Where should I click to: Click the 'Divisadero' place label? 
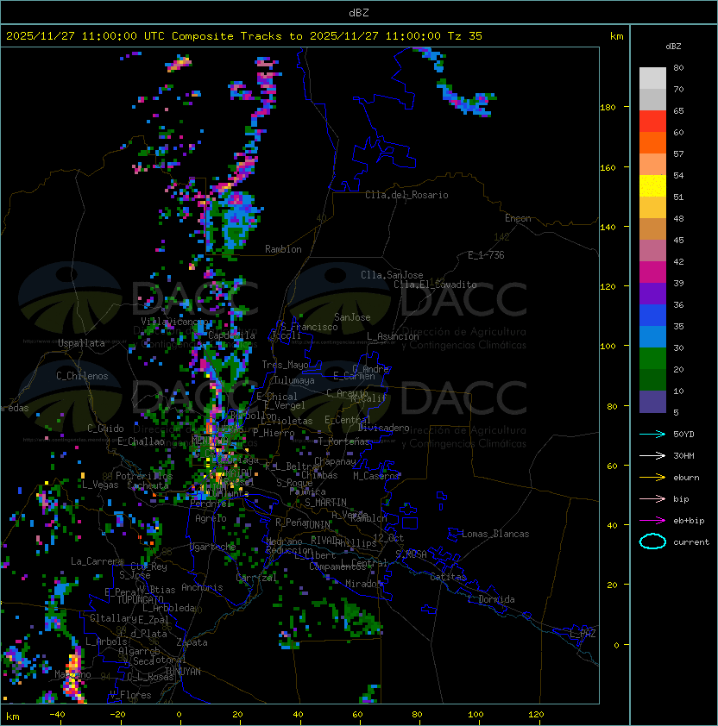(383, 428)
